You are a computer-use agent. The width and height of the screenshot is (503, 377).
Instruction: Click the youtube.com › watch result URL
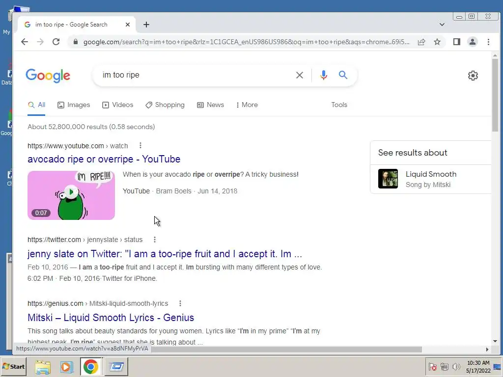[78, 146]
